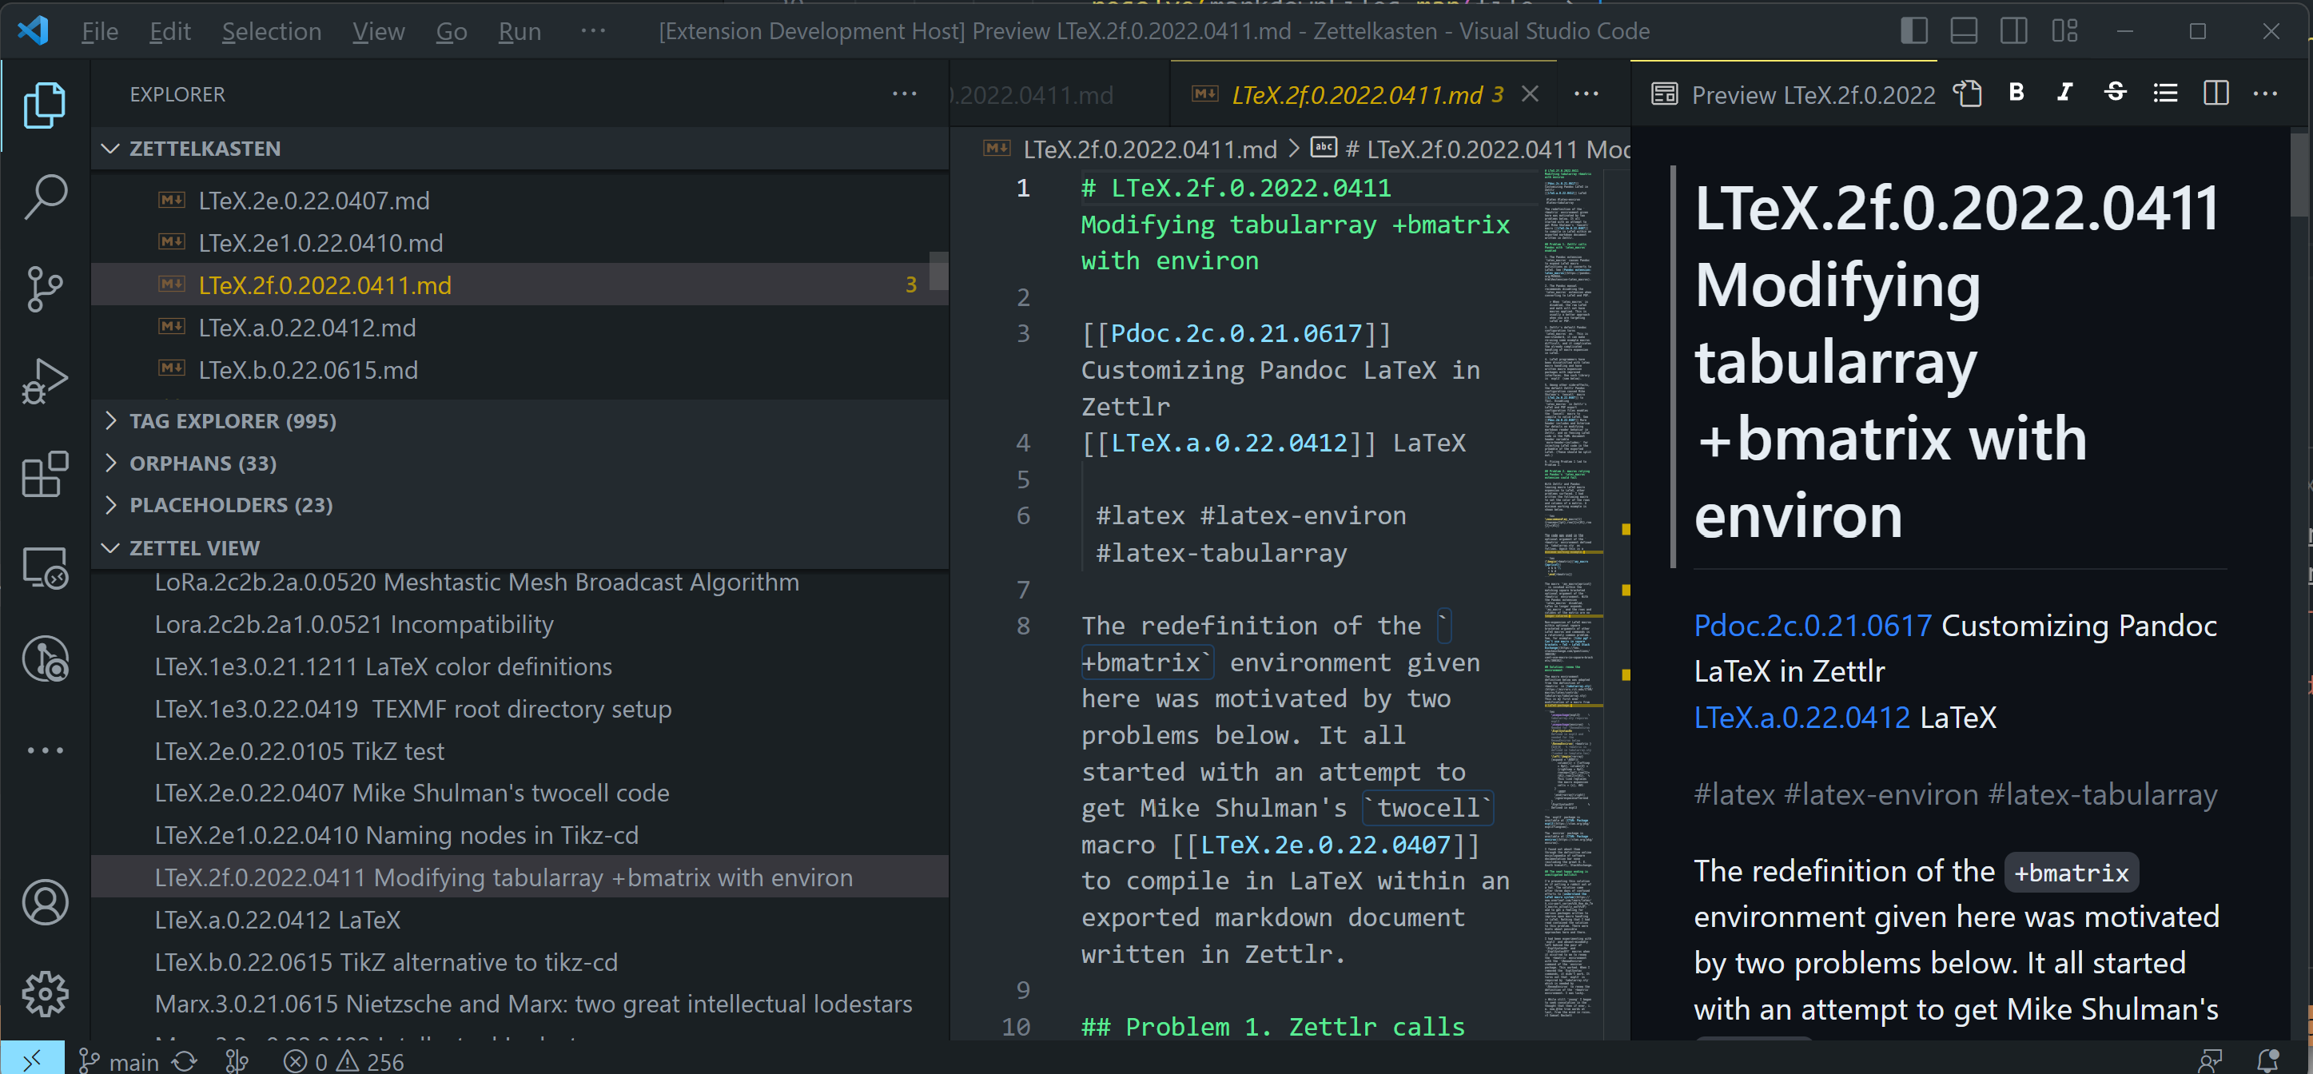
Task: Toggle secondary side bar layout icon
Action: tap(2014, 31)
